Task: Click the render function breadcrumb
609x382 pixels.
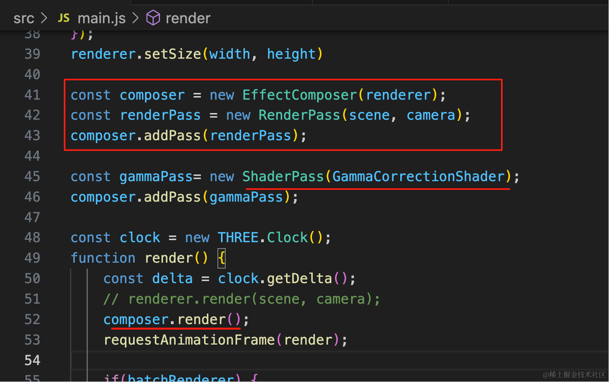Action: (188, 19)
